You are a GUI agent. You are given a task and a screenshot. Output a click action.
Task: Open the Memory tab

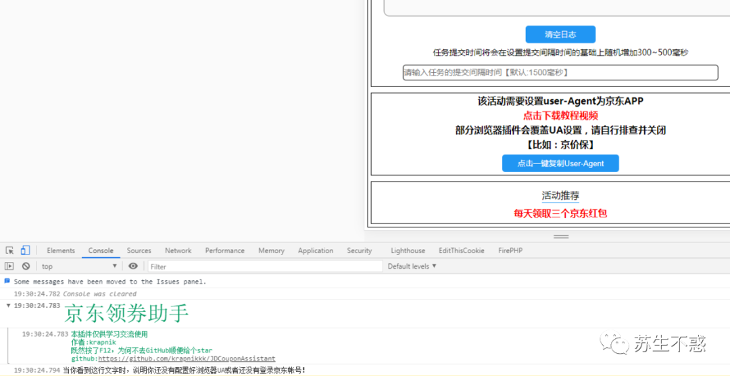(272, 250)
